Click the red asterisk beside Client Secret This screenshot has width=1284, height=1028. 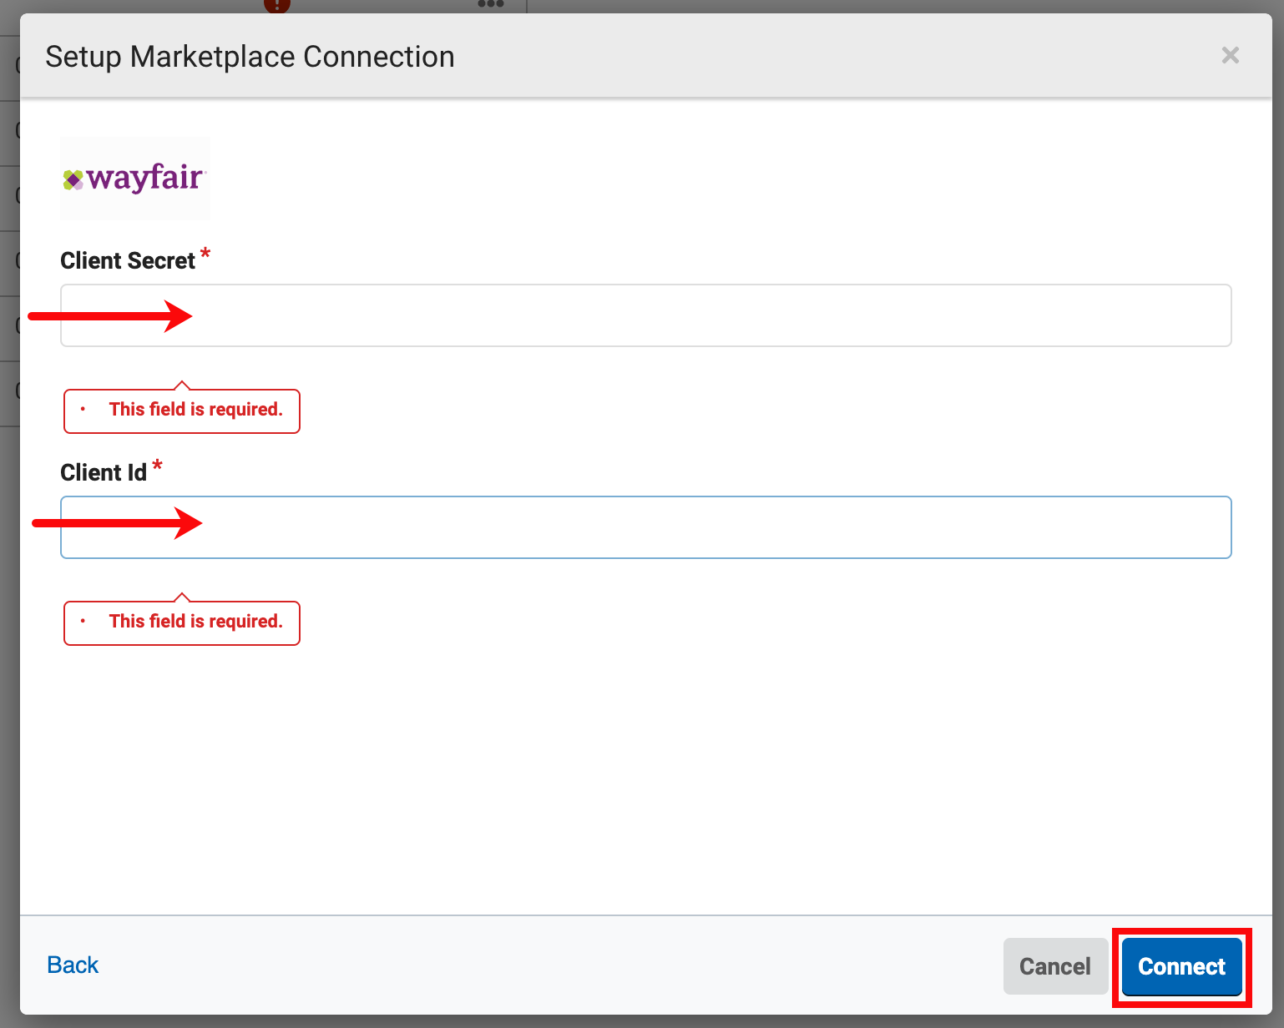pos(205,254)
